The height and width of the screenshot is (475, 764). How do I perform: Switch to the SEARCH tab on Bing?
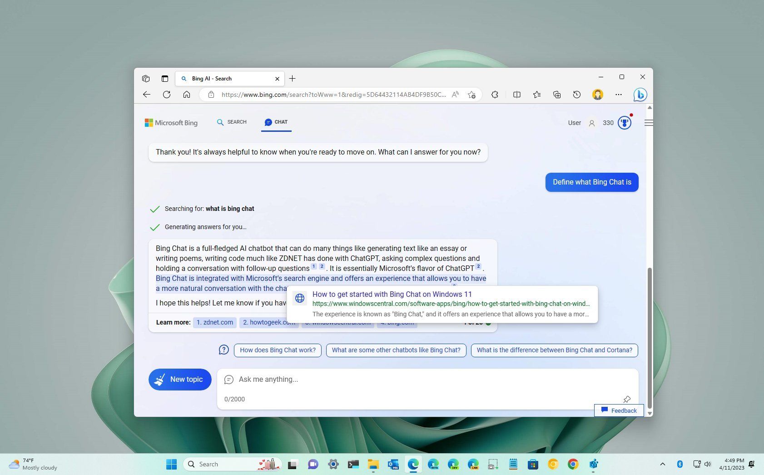coord(232,122)
